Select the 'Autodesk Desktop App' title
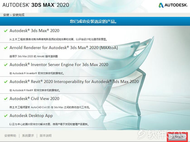This screenshot has height=142, width=190. [31, 116]
